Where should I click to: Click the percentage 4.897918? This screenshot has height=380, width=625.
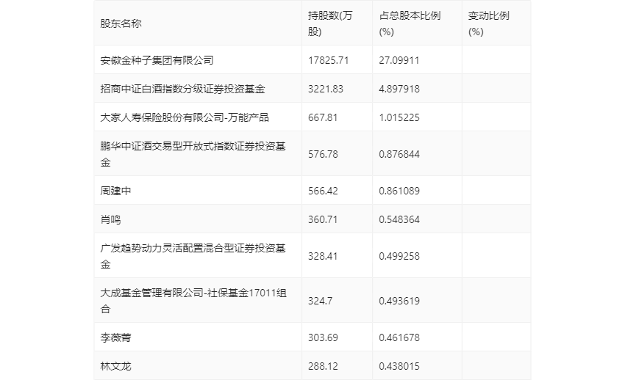[399, 89]
